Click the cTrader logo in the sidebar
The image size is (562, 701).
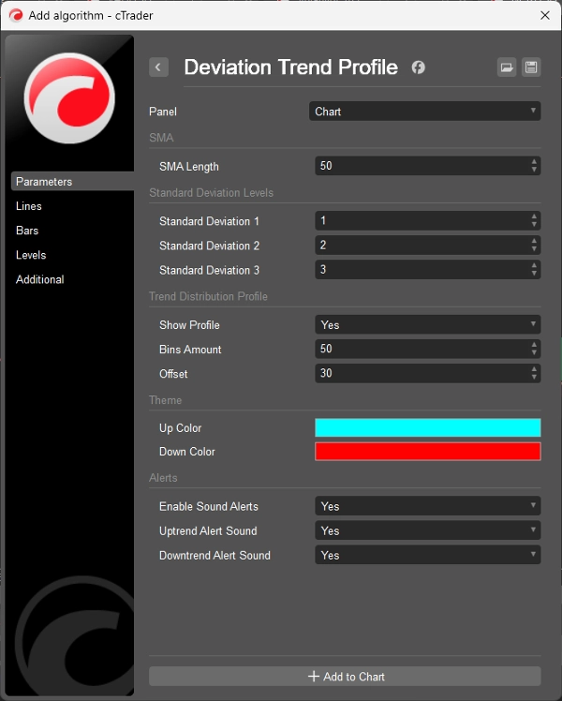tap(68, 98)
